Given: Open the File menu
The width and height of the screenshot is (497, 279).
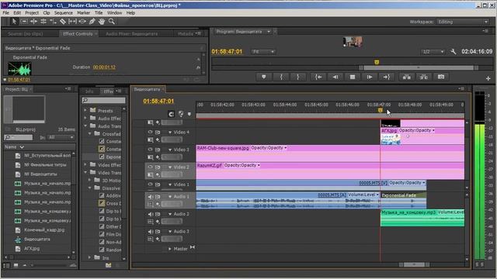Looking at the screenshot, I should coord(6,13).
